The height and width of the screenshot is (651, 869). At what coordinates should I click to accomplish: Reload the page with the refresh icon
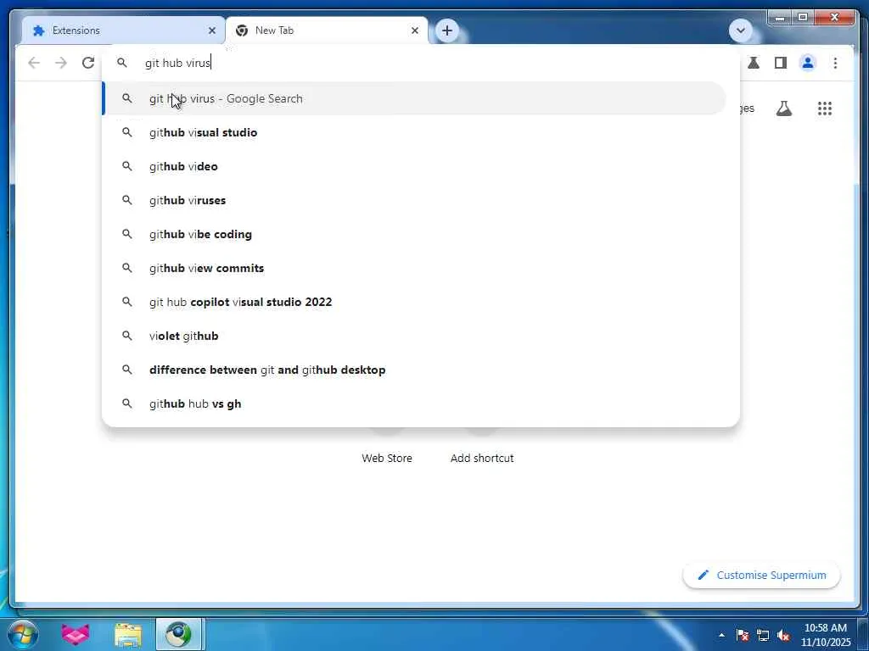tap(88, 63)
